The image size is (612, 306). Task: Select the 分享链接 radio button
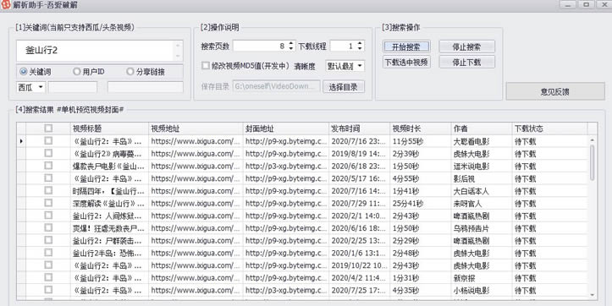tap(130, 72)
